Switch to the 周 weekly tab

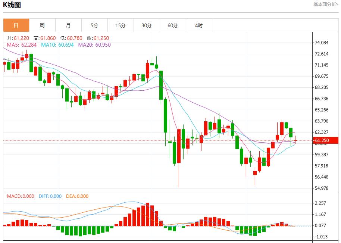click(x=42, y=25)
